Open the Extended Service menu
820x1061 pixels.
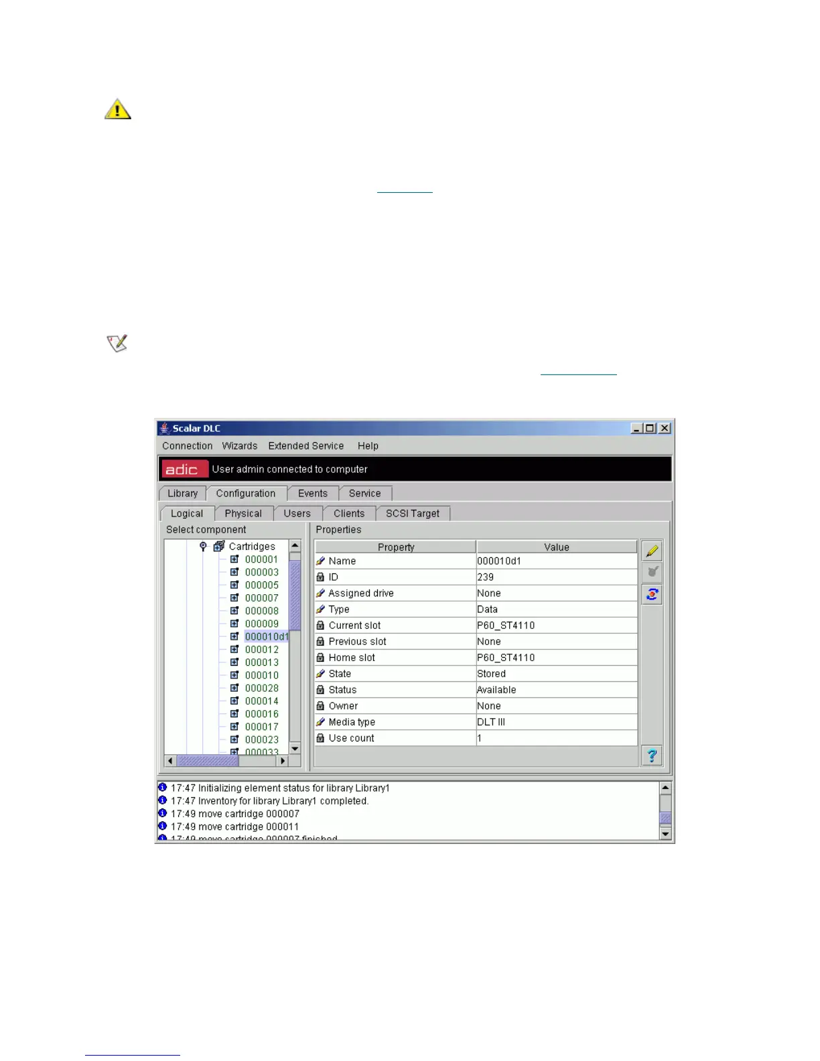click(306, 446)
